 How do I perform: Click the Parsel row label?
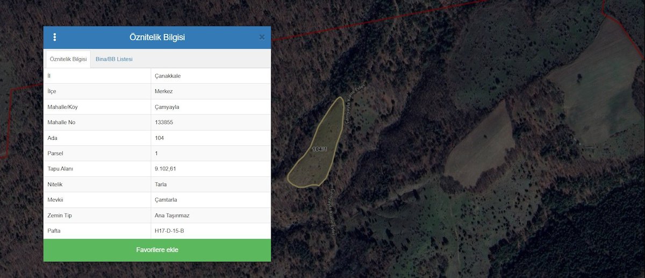tap(55, 153)
